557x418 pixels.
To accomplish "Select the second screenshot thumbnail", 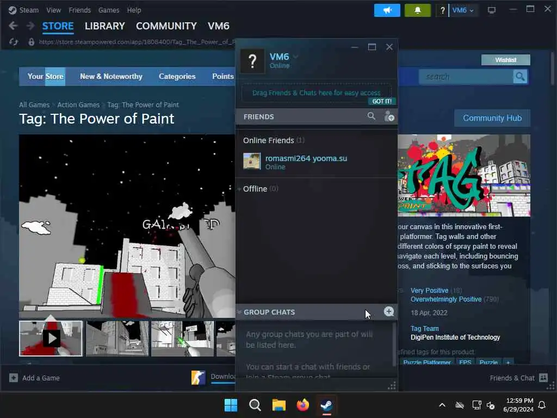I will 117,339.
